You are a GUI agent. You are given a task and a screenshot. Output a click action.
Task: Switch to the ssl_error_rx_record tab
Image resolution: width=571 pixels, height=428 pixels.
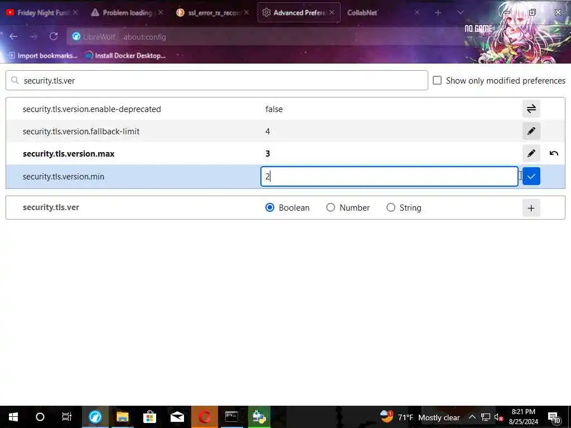tap(213, 12)
